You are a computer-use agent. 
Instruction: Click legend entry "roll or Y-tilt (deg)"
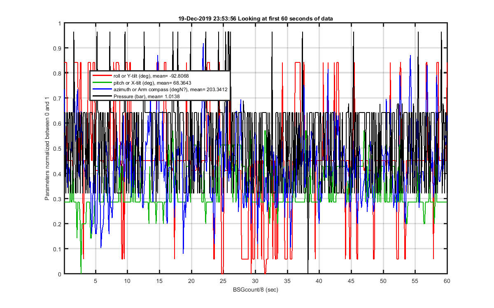pyautogui.click(x=132, y=76)
